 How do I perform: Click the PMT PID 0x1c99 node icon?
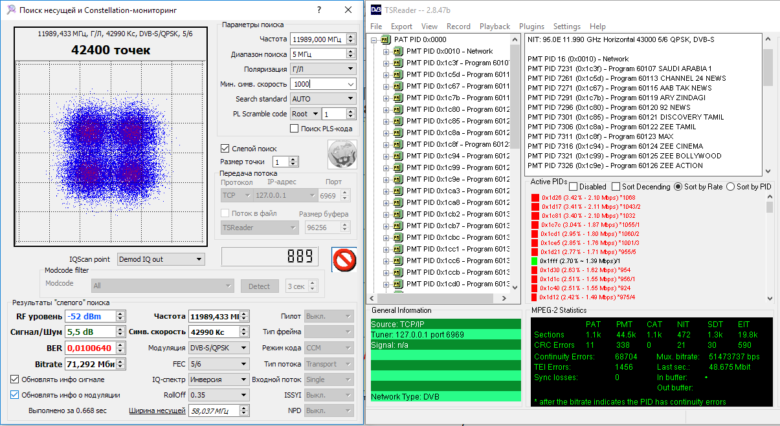pos(399,167)
